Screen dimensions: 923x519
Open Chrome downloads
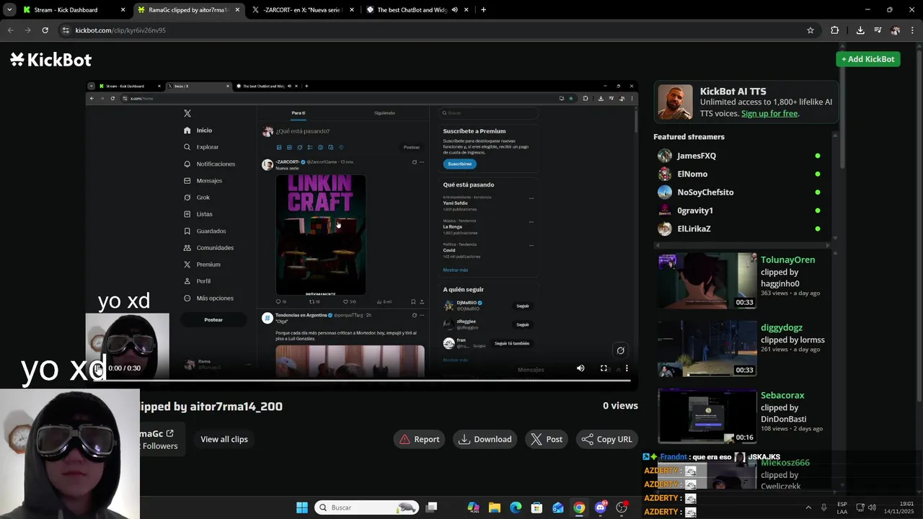860,30
